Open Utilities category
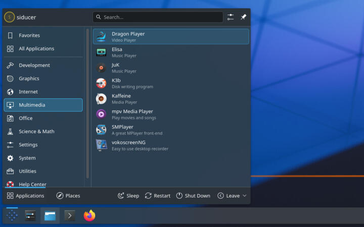Viewport: 364px width, 227px height. coord(43,171)
